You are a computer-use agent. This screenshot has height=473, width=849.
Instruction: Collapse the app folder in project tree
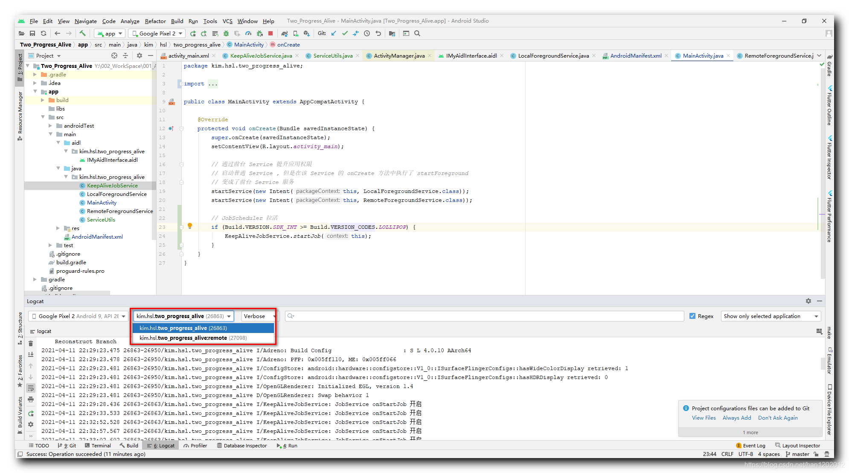click(35, 91)
